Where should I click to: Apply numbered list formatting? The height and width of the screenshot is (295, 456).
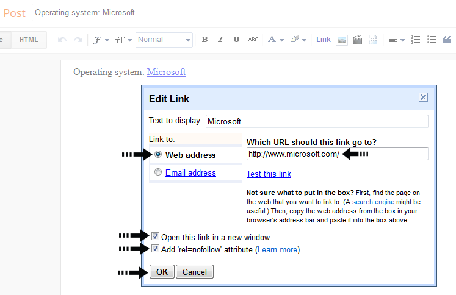(x=416, y=40)
